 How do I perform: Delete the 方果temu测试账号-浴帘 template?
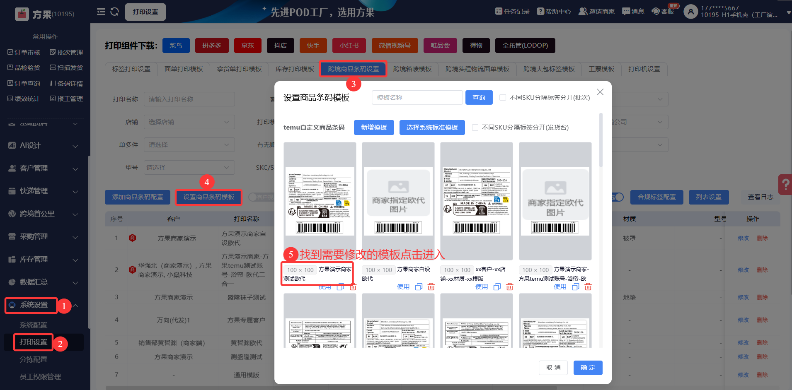(588, 287)
